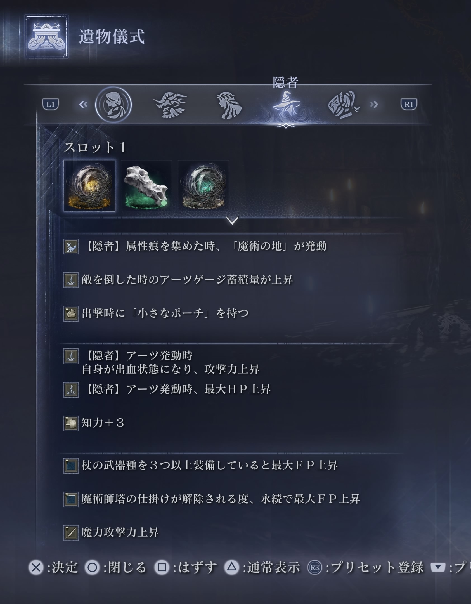Select the bone fragment relic thumbnail
Screen dimensions: 471x604
click(146, 186)
